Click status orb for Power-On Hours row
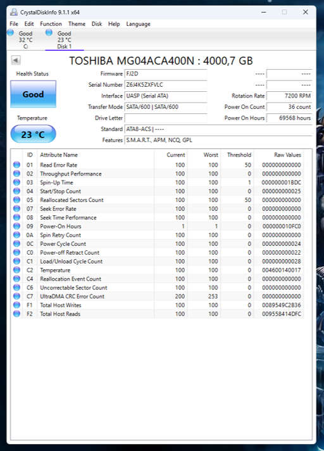Image resolution: width=324 pixels, height=451 pixels. [x=16, y=226]
